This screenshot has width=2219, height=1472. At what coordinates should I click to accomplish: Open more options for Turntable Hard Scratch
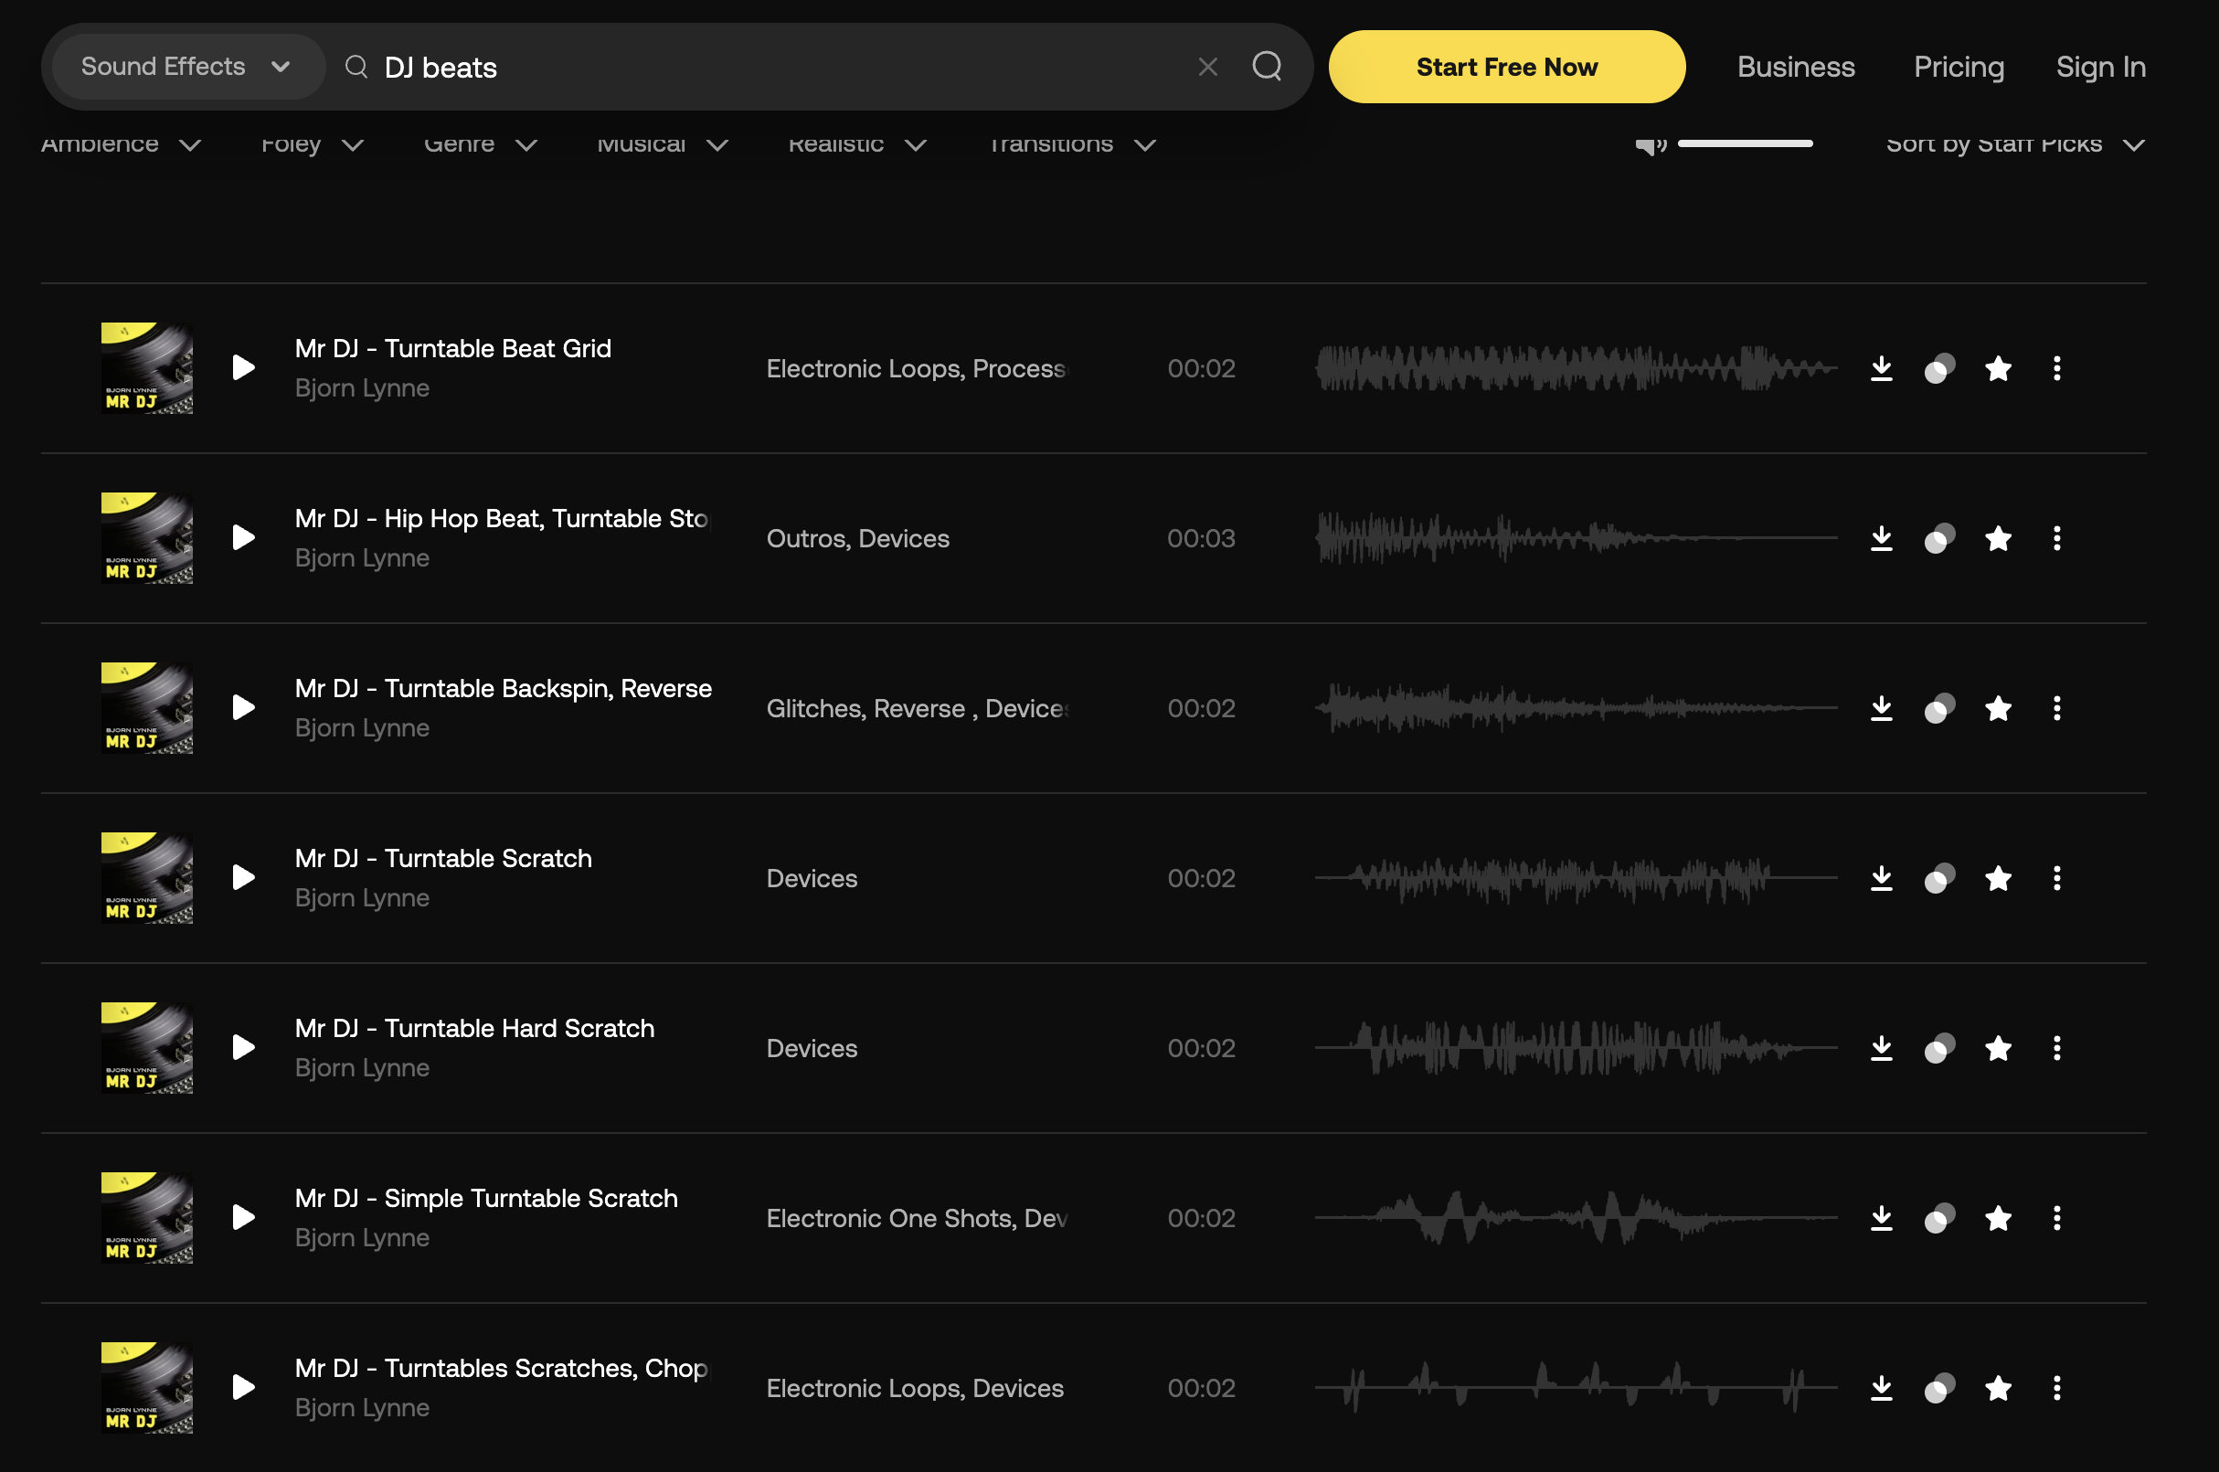click(2056, 1048)
